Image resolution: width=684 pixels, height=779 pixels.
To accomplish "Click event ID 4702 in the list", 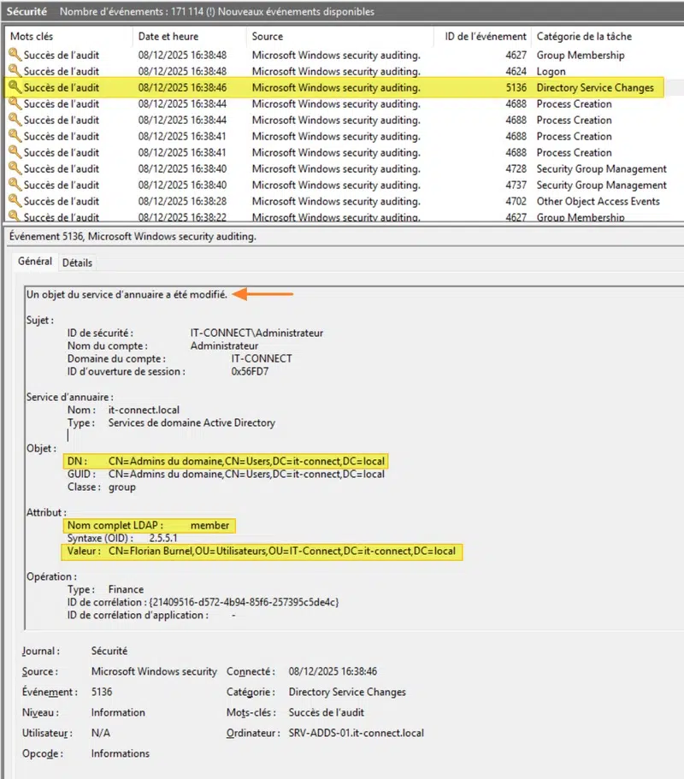I will coord(516,201).
